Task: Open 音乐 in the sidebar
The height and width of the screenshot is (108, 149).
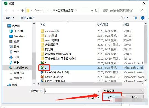Action: click(x=14, y=63)
